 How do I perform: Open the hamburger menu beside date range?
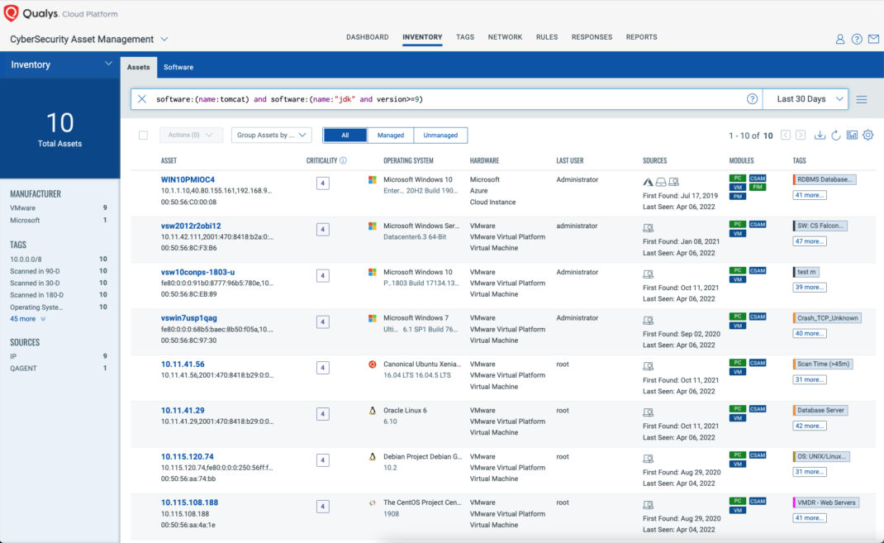point(862,99)
